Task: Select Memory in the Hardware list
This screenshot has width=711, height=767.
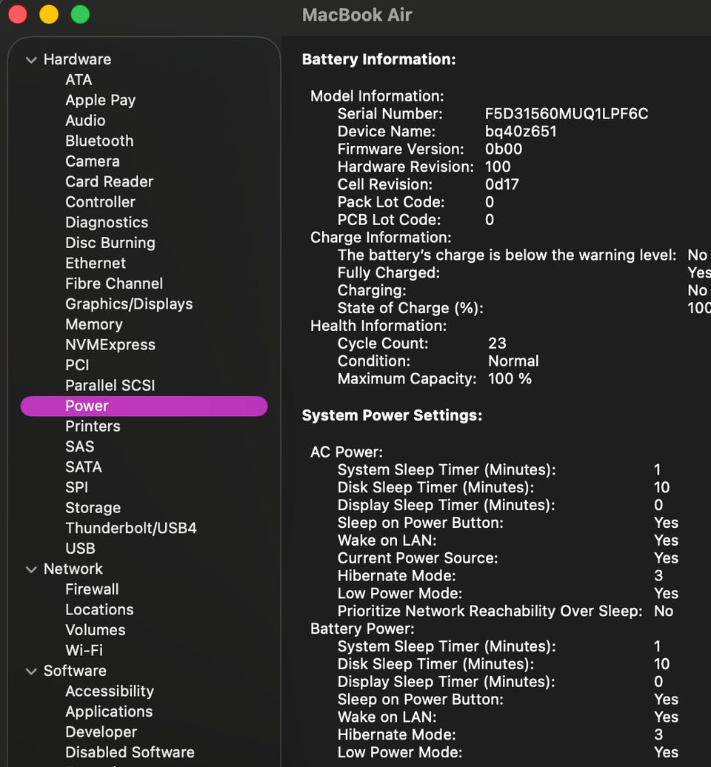Action: 94,324
